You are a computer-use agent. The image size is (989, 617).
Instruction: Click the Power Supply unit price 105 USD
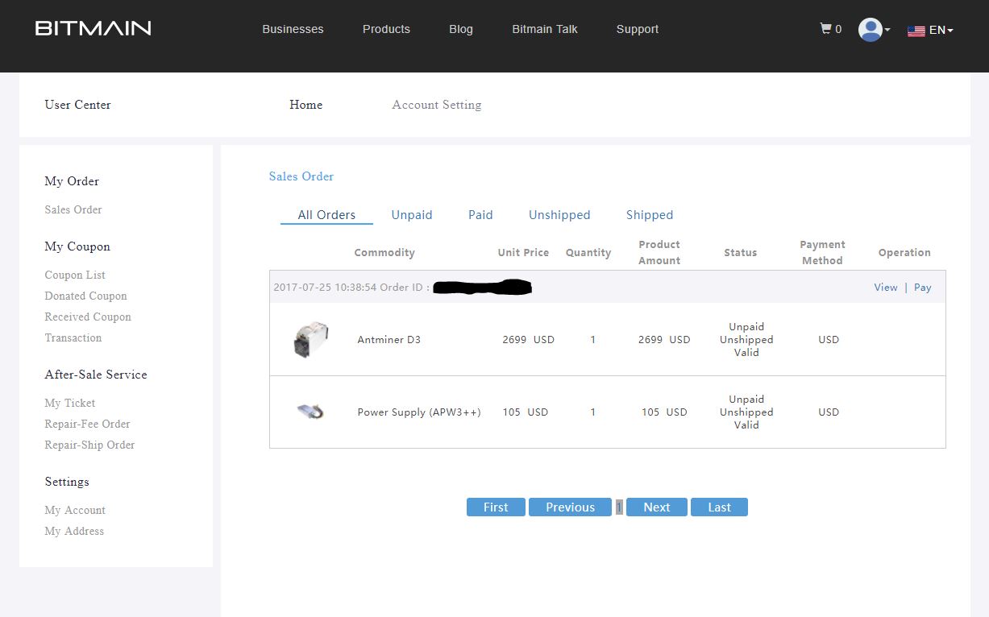click(526, 412)
